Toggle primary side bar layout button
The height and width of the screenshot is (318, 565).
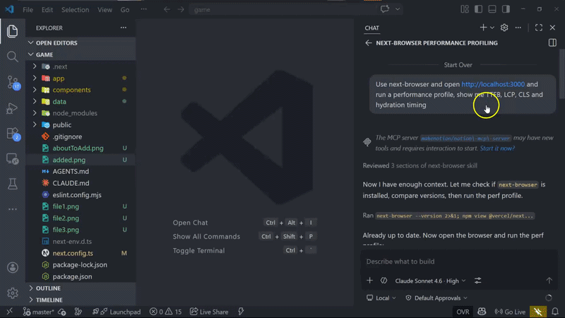pos(478,9)
